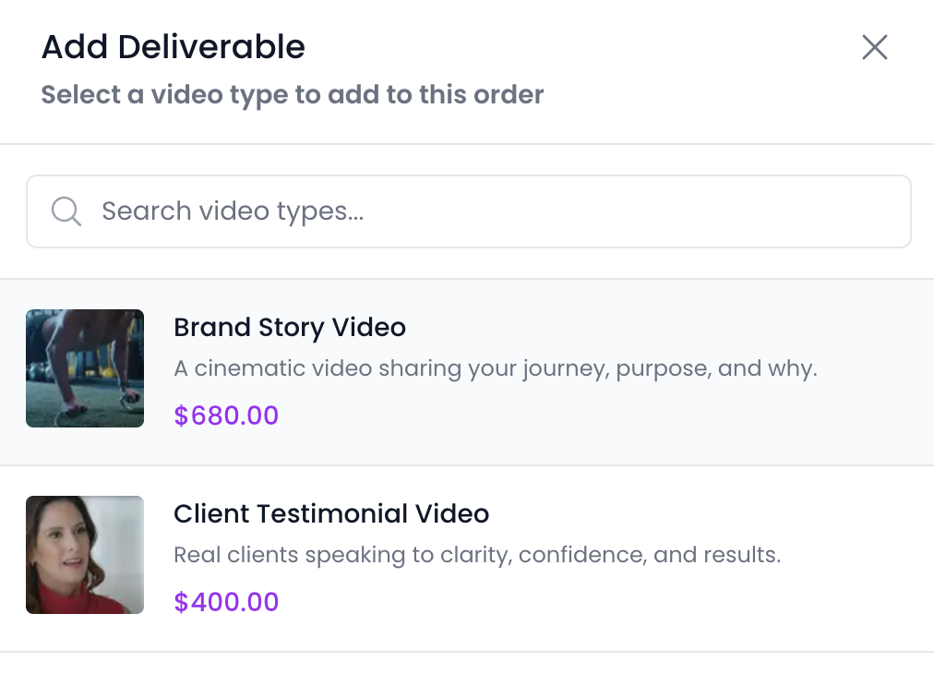Image resolution: width=934 pixels, height=674 pixels.
Task: Click the Brand Story Video thumbnail
Action: click(85, 368)
